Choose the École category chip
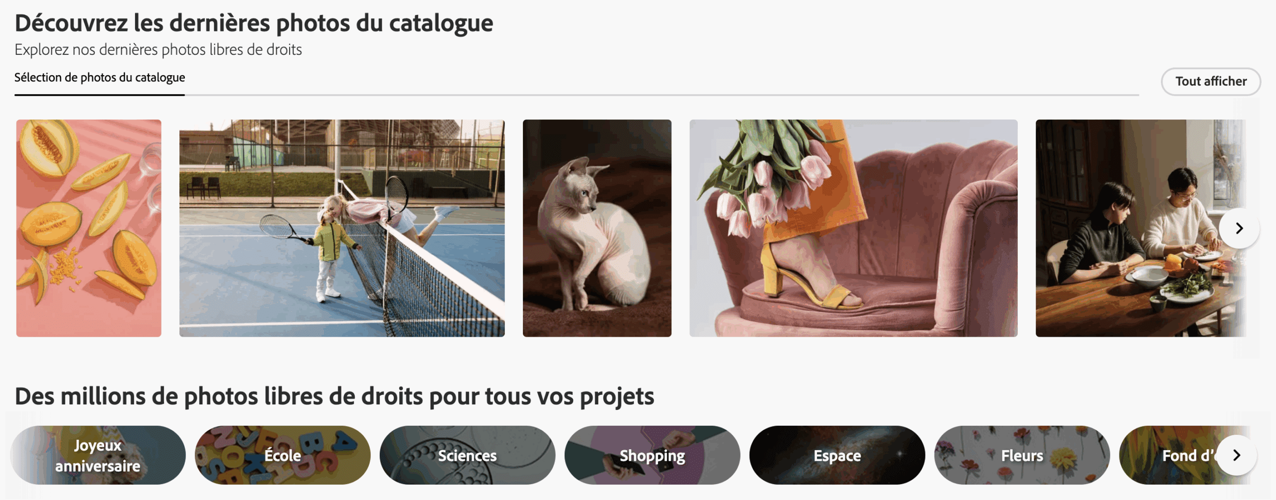The height and width of the screenshot is (500, 1276). coord(283,455)
